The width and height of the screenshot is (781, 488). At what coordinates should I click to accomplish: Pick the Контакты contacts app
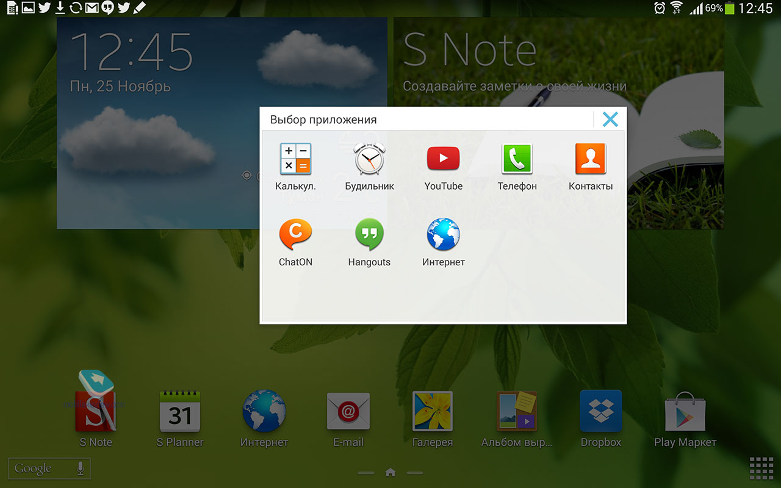pyautogui.click(x=590, y=160)
